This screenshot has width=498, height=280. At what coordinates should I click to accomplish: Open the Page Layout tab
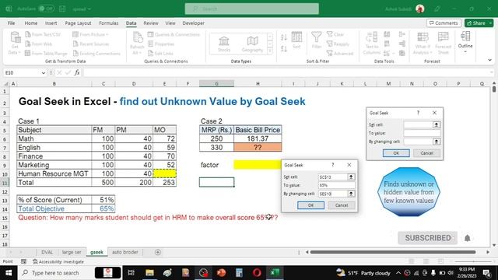[x=78, y=23]
